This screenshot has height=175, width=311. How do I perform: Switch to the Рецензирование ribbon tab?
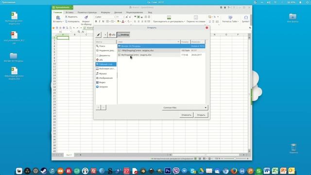pyautogui.click(x=135, y=12)
